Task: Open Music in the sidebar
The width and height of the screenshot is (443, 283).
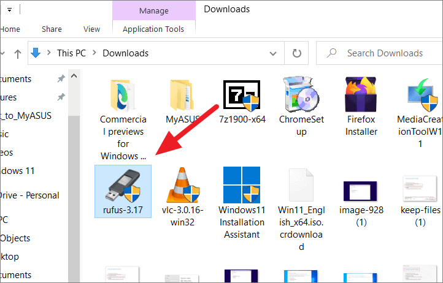Action: click(4, 134)
